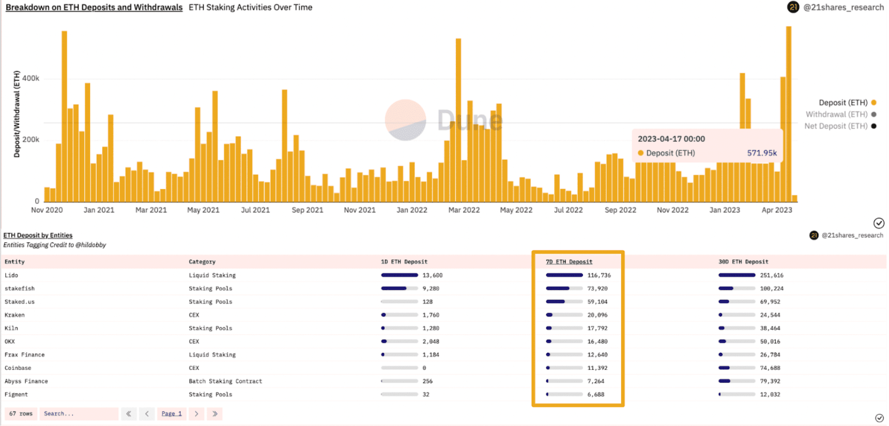This screenshot has height=426, width=889.
Task: Sort by the 7D ETH Deposit column
Action: 569,262
